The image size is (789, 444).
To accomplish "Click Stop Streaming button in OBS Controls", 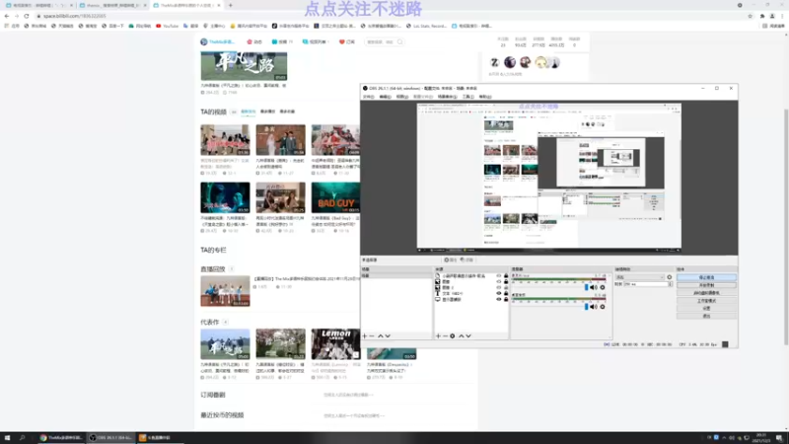I will pos(706,277).
